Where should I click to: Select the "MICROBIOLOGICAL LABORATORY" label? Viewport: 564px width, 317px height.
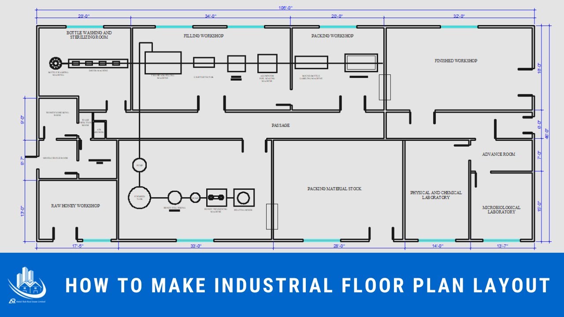501,210
